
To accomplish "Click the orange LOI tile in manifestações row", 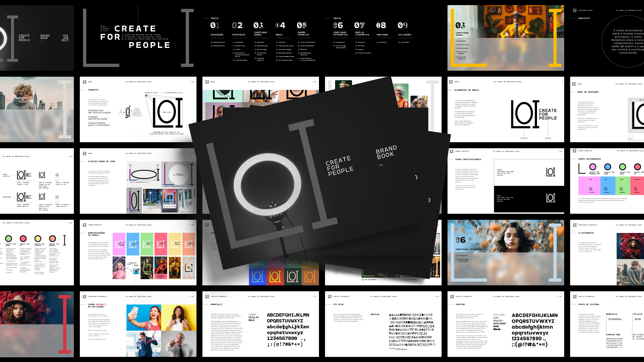I will [x=189, y=244].
